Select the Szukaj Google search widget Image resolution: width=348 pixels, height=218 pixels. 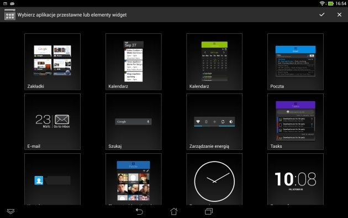(133, 122)
